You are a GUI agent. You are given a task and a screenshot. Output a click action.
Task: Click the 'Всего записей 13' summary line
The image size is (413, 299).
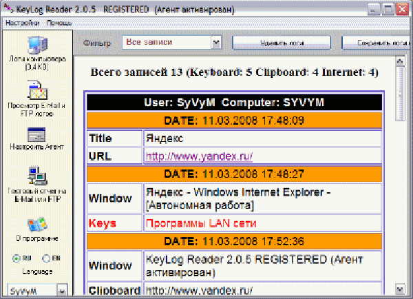pos(235,72)
